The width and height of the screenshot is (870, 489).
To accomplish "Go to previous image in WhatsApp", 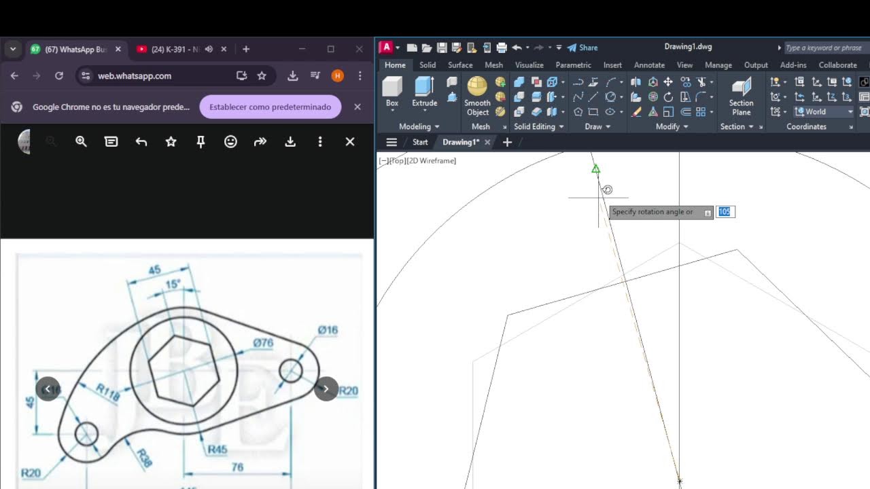I will coord(48,388).
